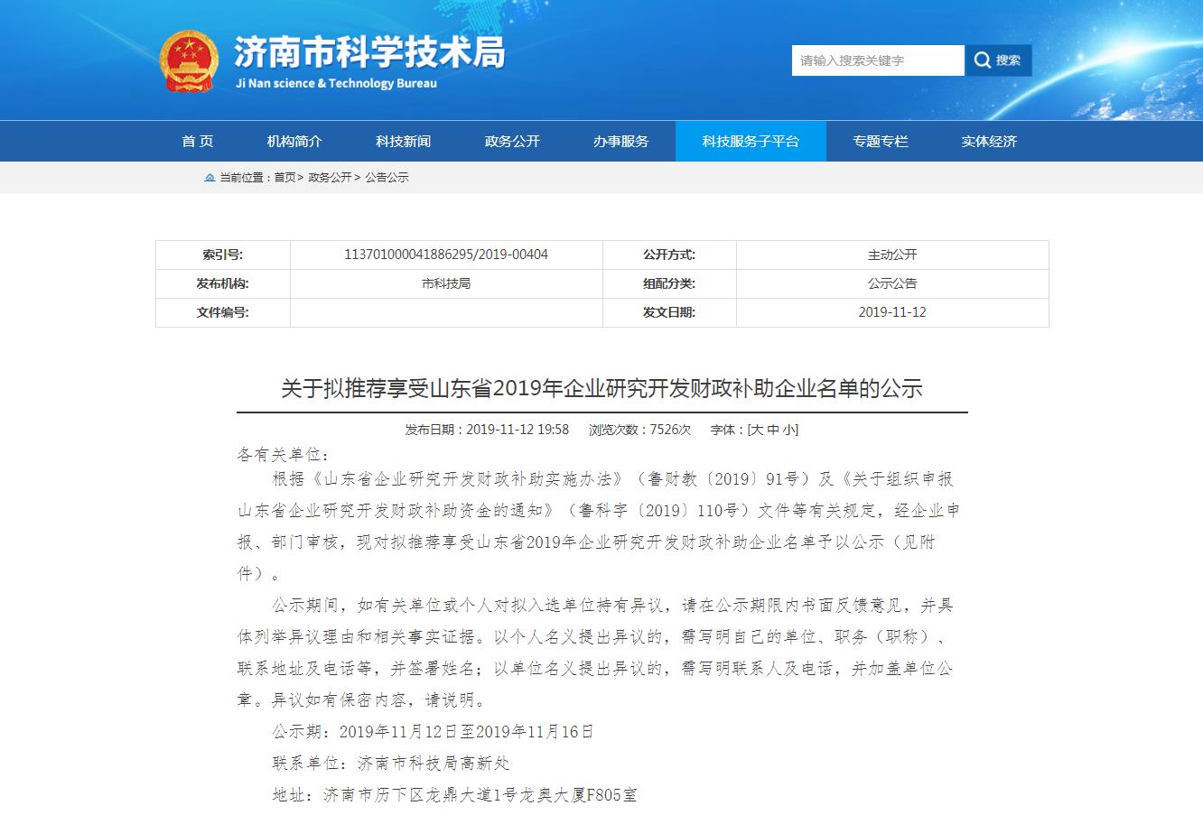
Task: Select 大 to enlarge the font size
Action: (757, 430)
